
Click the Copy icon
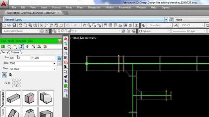[46, 25]
